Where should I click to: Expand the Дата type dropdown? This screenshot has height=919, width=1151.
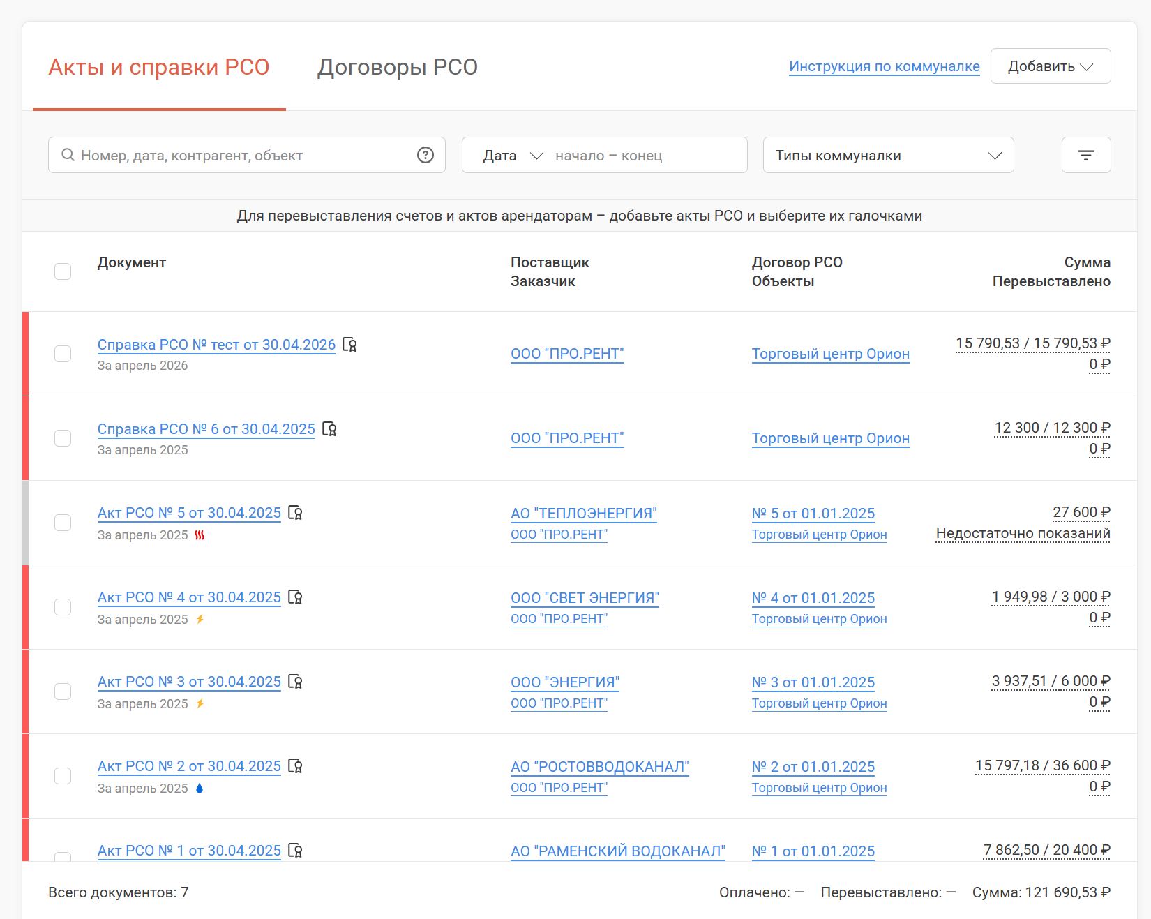pos(513,156)
